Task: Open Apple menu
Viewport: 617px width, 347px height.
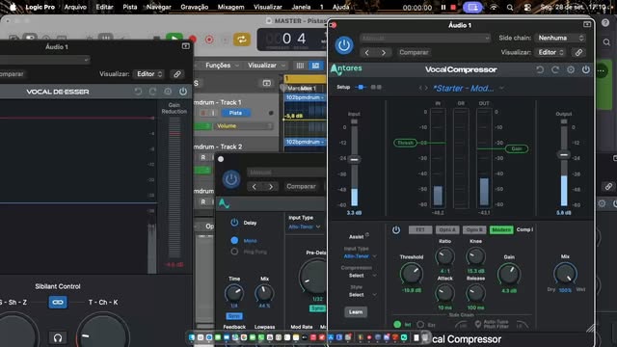Action: pyautogui.click(x=13, y=7)
